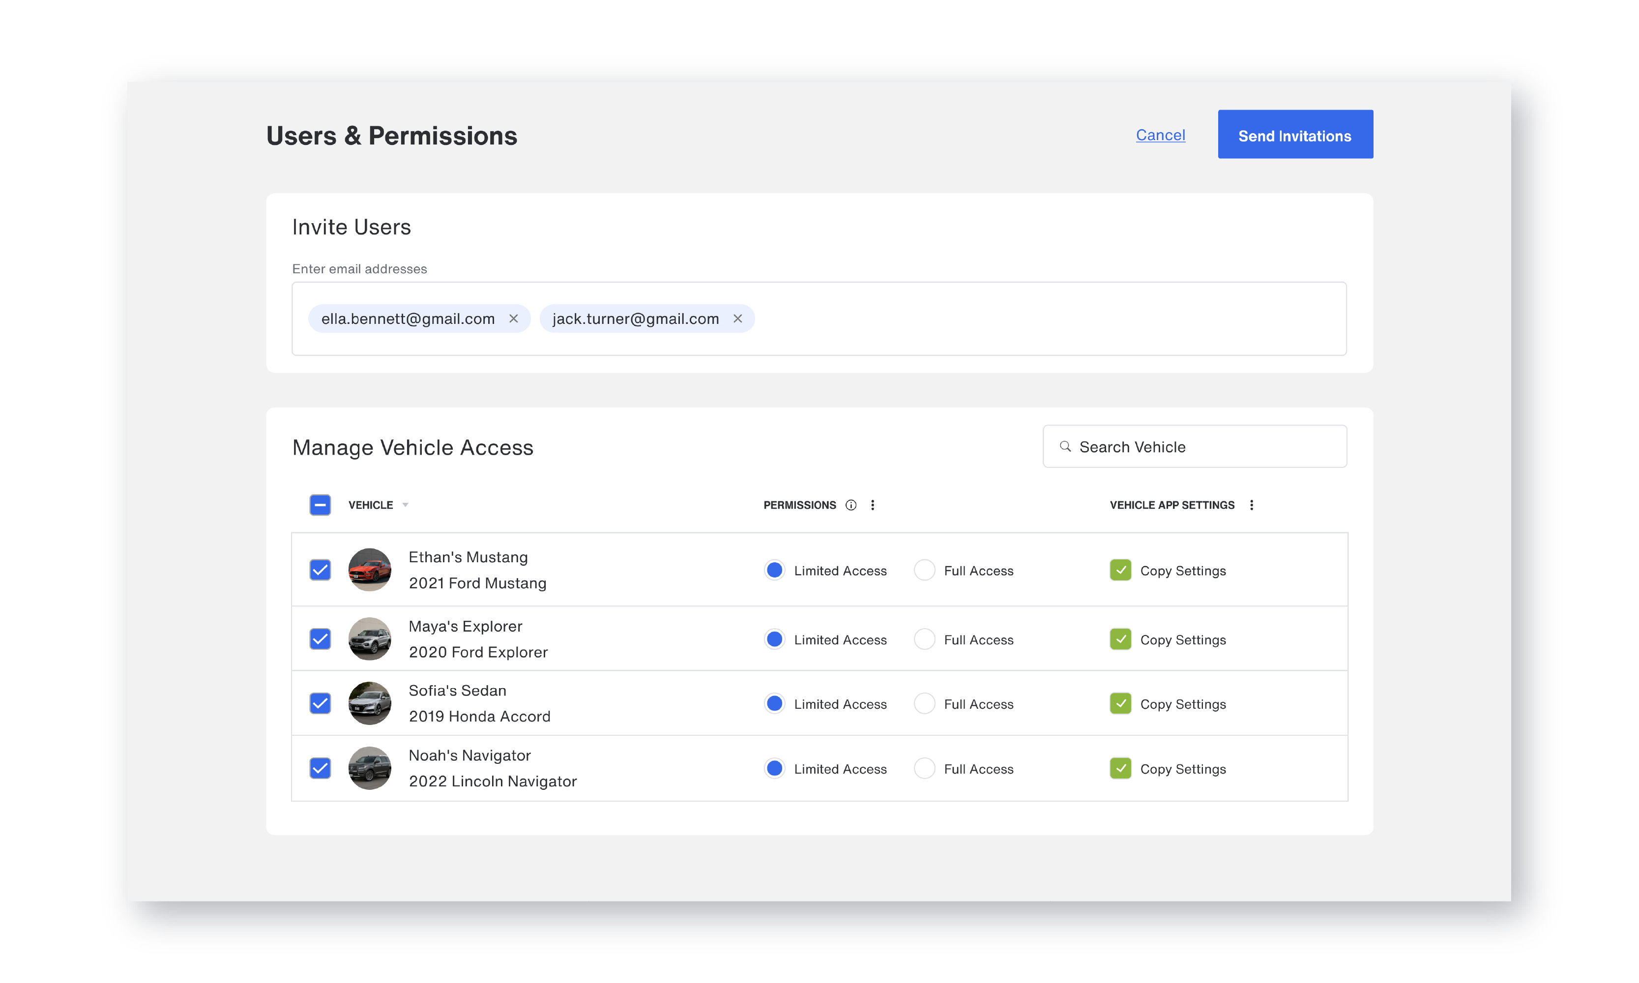Click the email addresses input area
Image resolution: width=1639 pixels, height=983 pixels.
pos(994,318)
